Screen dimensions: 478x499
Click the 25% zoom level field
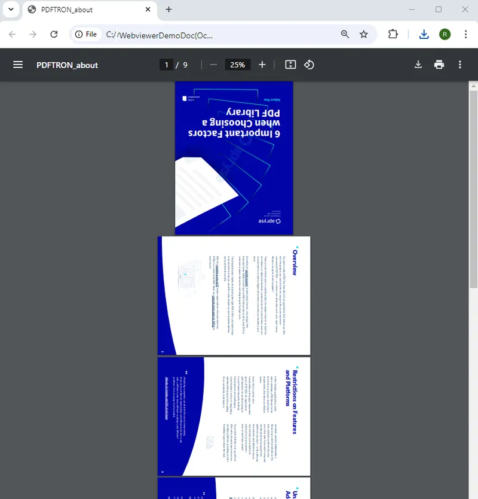237,65
